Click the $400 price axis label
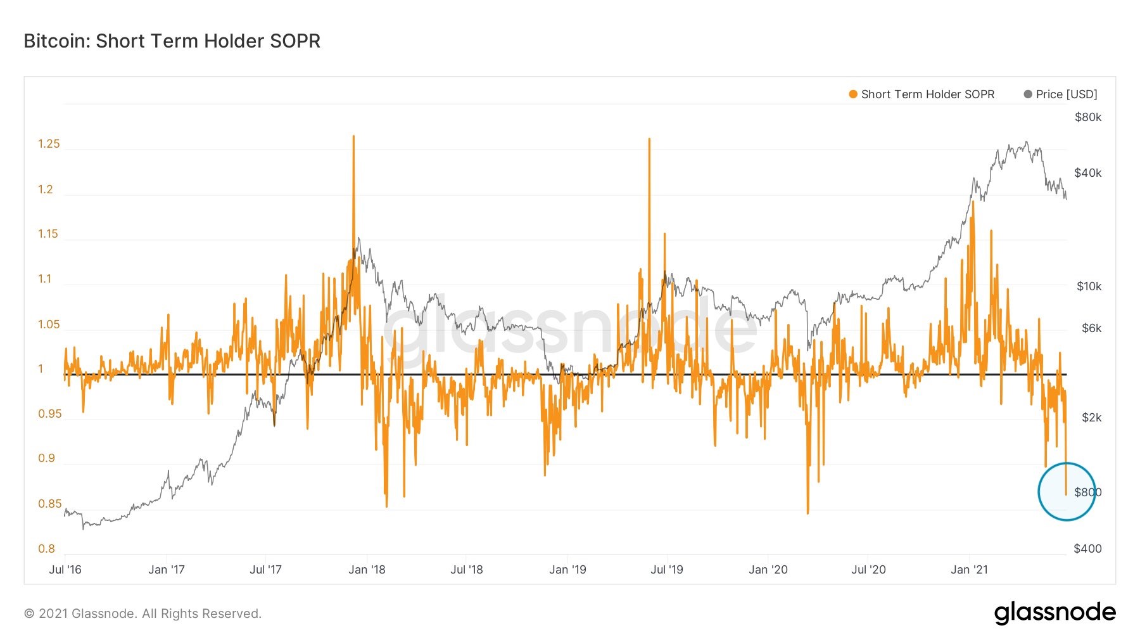Viewport: 1140px width, 642px height. pos(1087,549)
